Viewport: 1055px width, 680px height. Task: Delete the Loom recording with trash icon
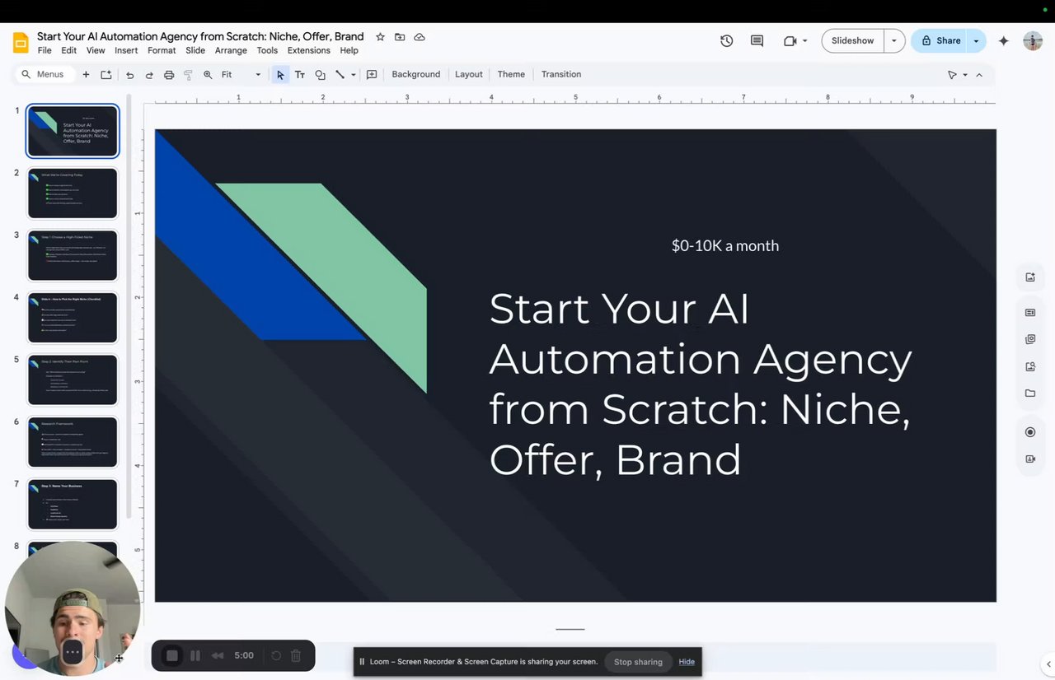[296, 655]
